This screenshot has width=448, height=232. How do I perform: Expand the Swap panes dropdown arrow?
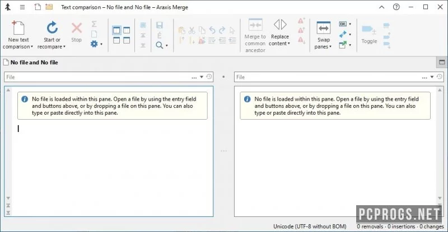tap(330, 47)
